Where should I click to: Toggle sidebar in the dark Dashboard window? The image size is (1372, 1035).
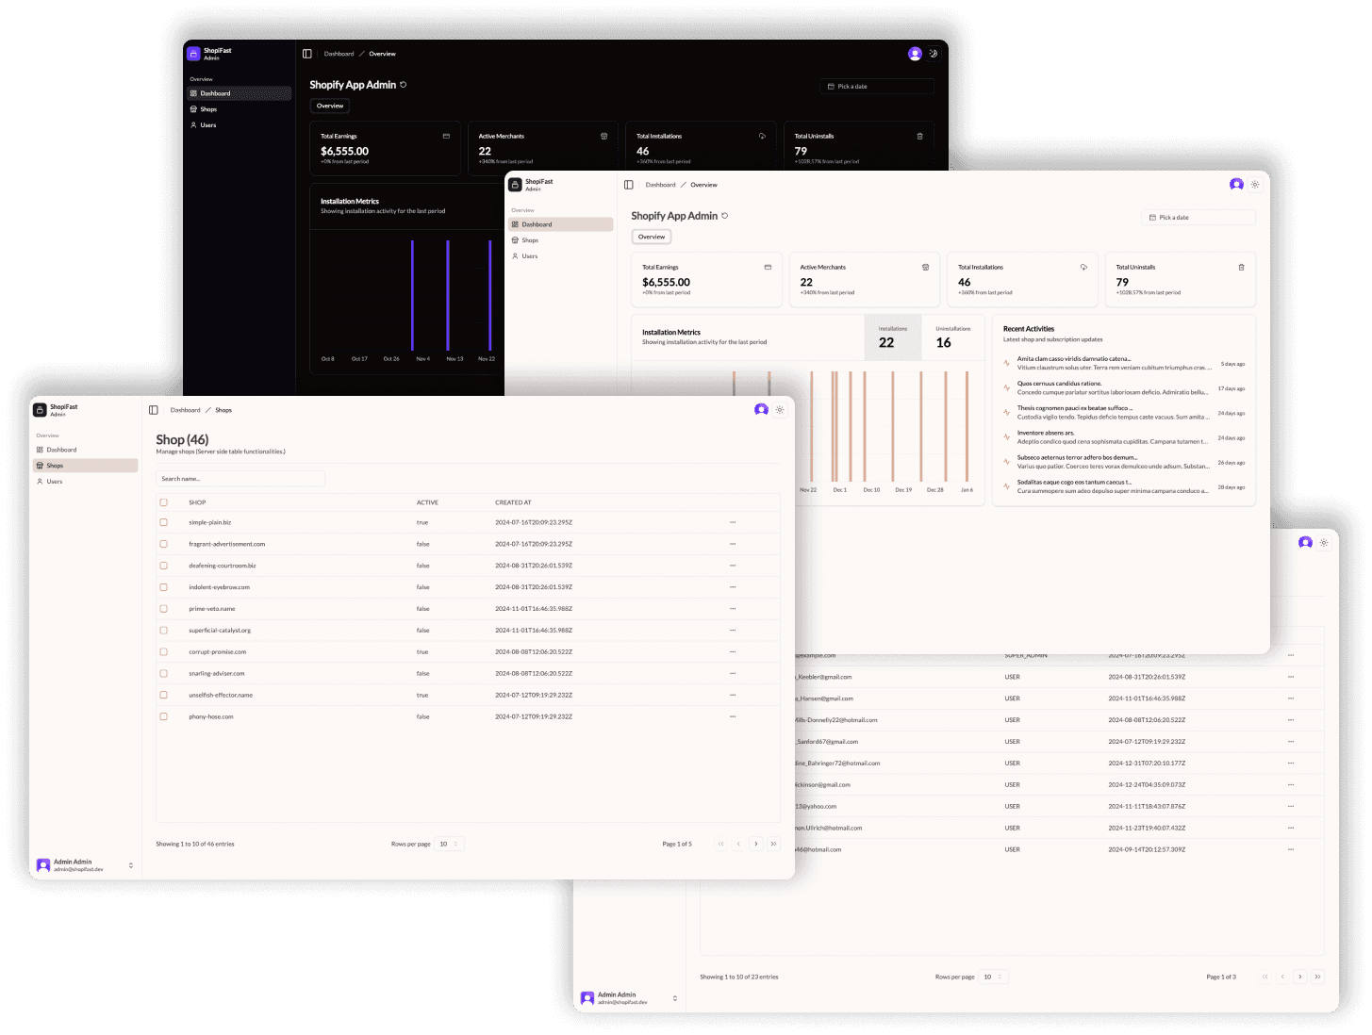307,54
